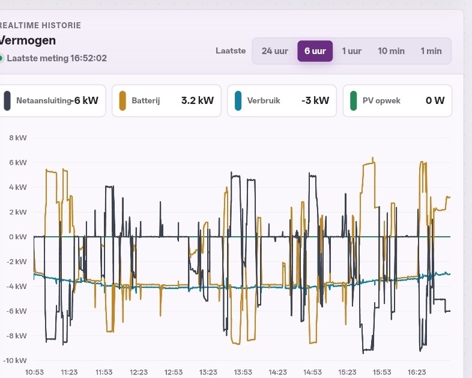Click the 10:53 x-axis time label
This screenshot has height=378, width=472.
(x=34, y=372)
